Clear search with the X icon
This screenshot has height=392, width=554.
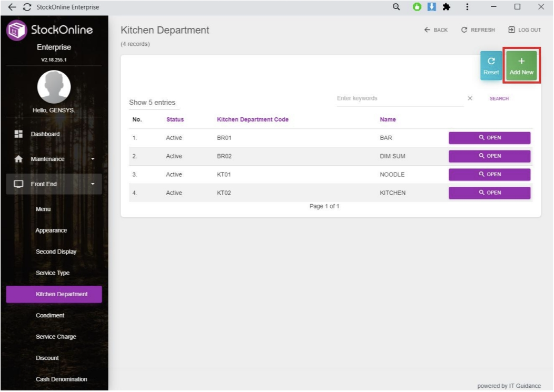[x=470, y=98]
